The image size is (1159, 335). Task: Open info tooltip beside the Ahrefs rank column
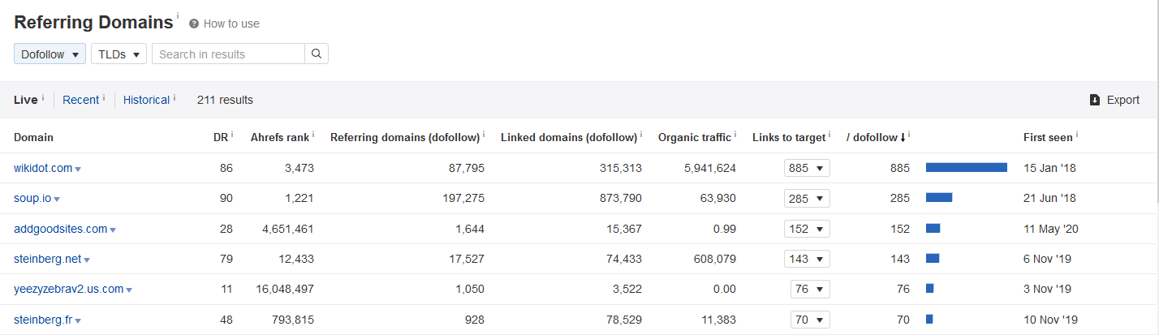(313, 135)
